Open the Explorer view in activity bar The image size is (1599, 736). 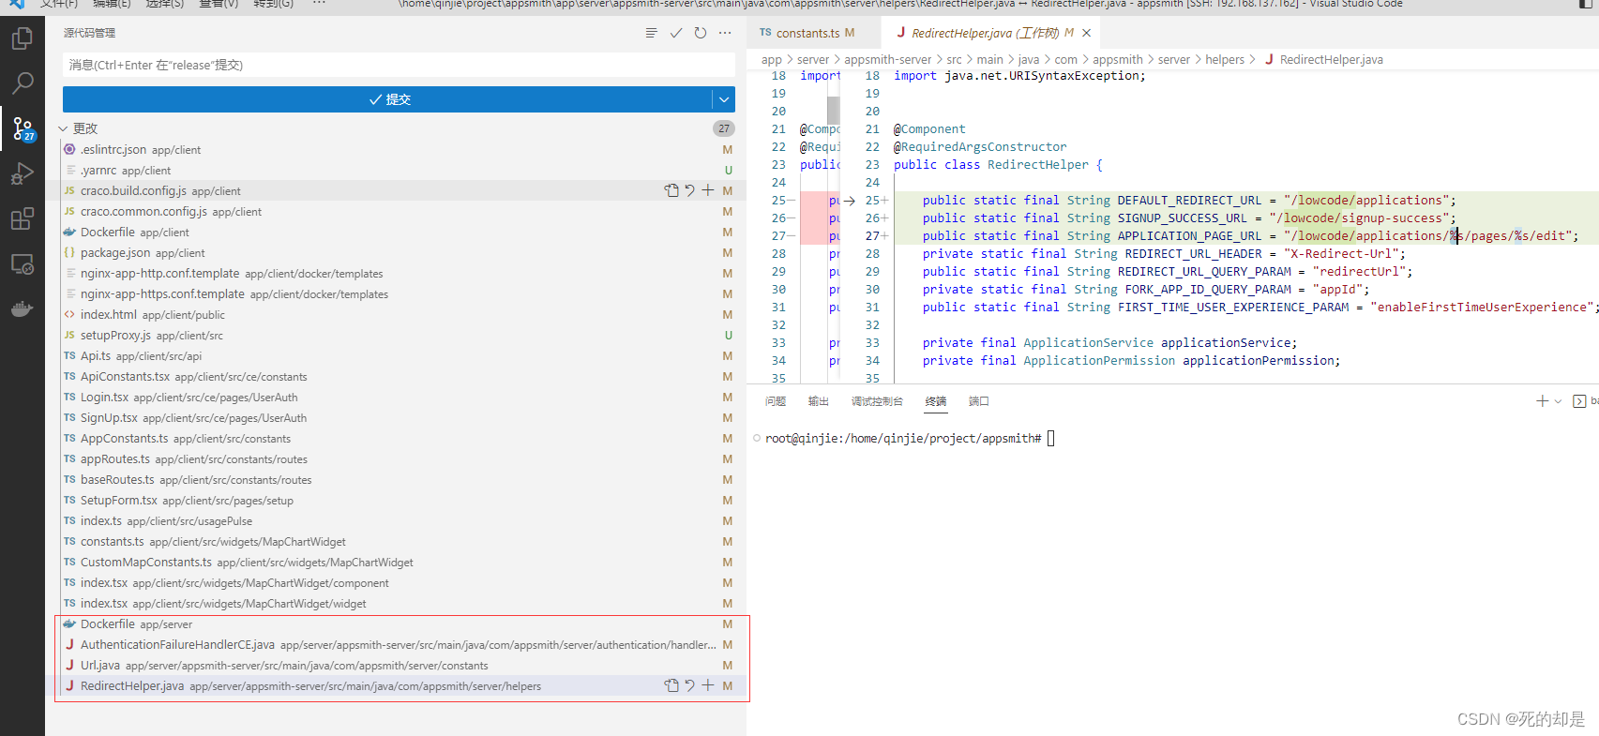click(23, 38)
